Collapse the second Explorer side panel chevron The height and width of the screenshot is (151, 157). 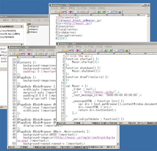[22, 44]
